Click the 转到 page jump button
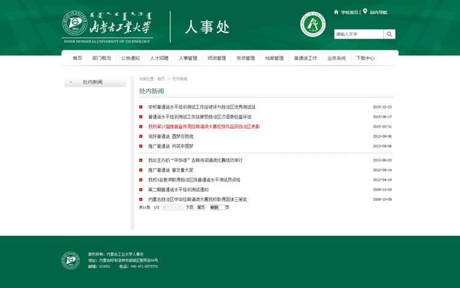Image resolution: width=460 pixels, height=288 pixels. pos(214,208)
